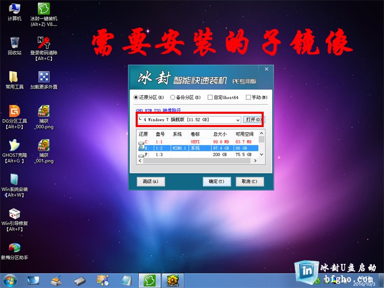Click the 取消 (C) button
This screenshot has height=288, width=384.
click(x=249, y=181)
